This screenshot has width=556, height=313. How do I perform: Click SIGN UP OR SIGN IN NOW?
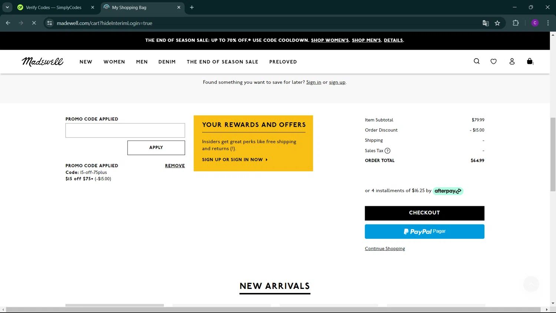(235, 160)
